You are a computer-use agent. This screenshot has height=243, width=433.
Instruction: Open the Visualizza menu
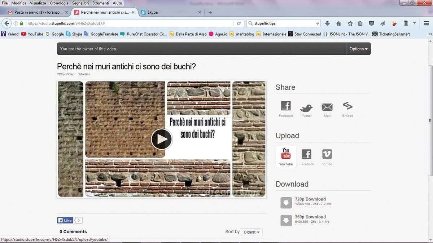tap(38, 3)
